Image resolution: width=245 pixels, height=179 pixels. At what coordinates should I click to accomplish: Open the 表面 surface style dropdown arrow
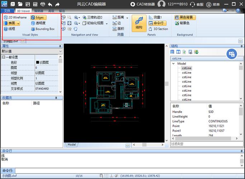[x=18, y=23]
